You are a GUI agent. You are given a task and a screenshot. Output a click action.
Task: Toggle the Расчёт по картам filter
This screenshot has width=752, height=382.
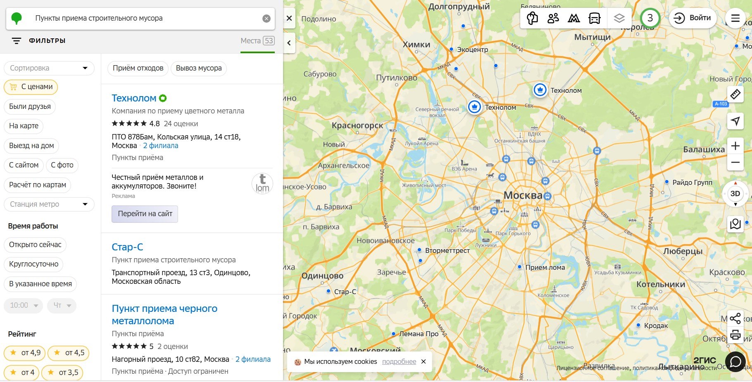pos(38,185)
